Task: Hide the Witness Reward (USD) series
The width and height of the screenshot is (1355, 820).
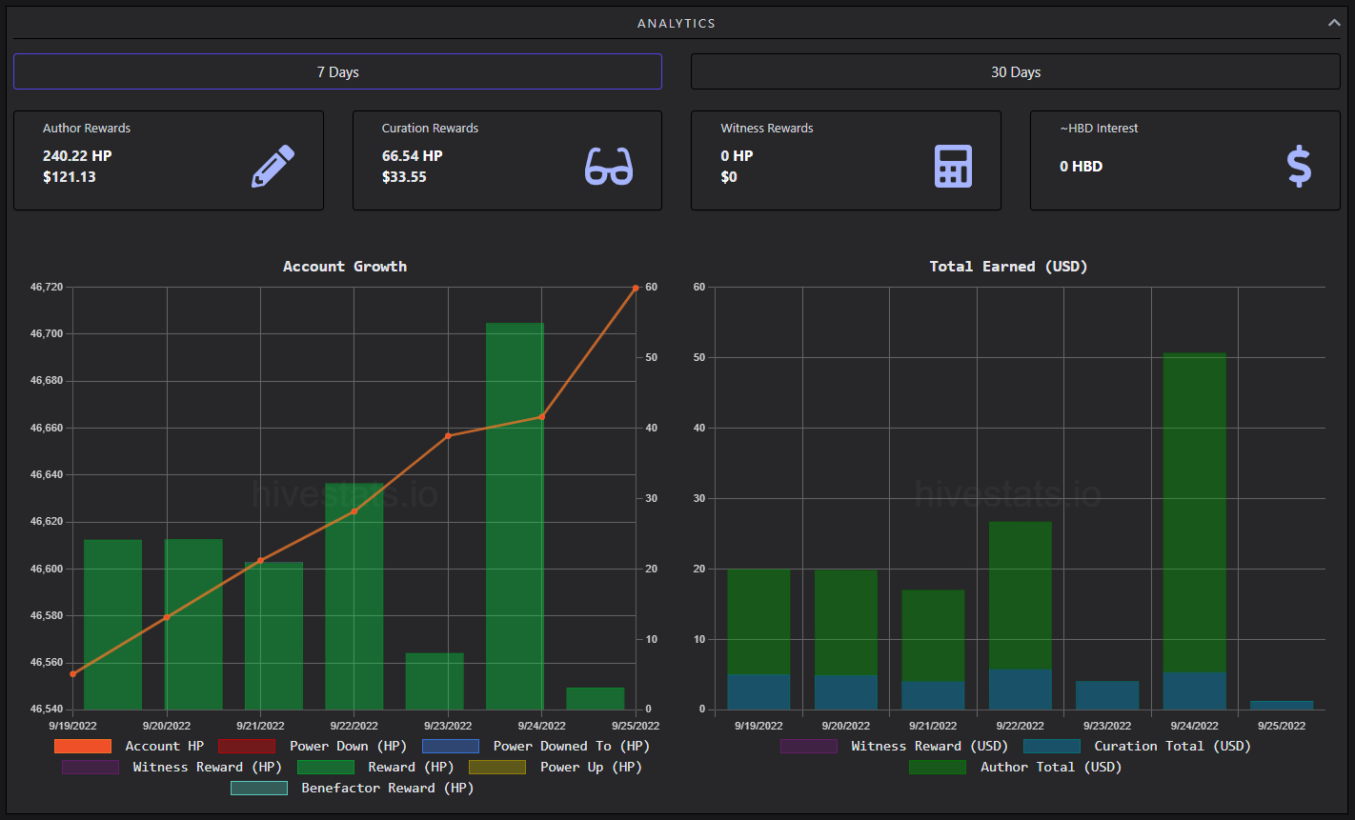Action: (809, 746)
